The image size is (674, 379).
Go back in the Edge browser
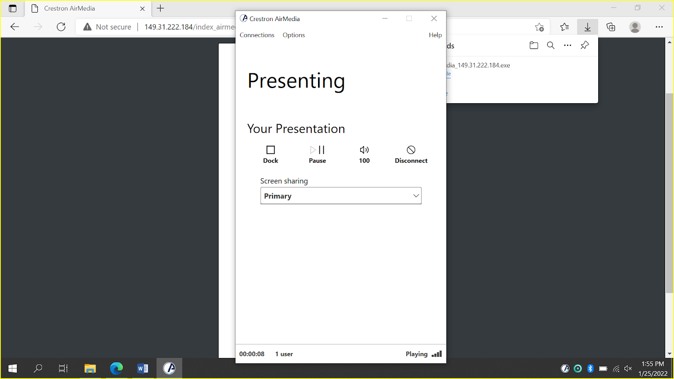15,27
